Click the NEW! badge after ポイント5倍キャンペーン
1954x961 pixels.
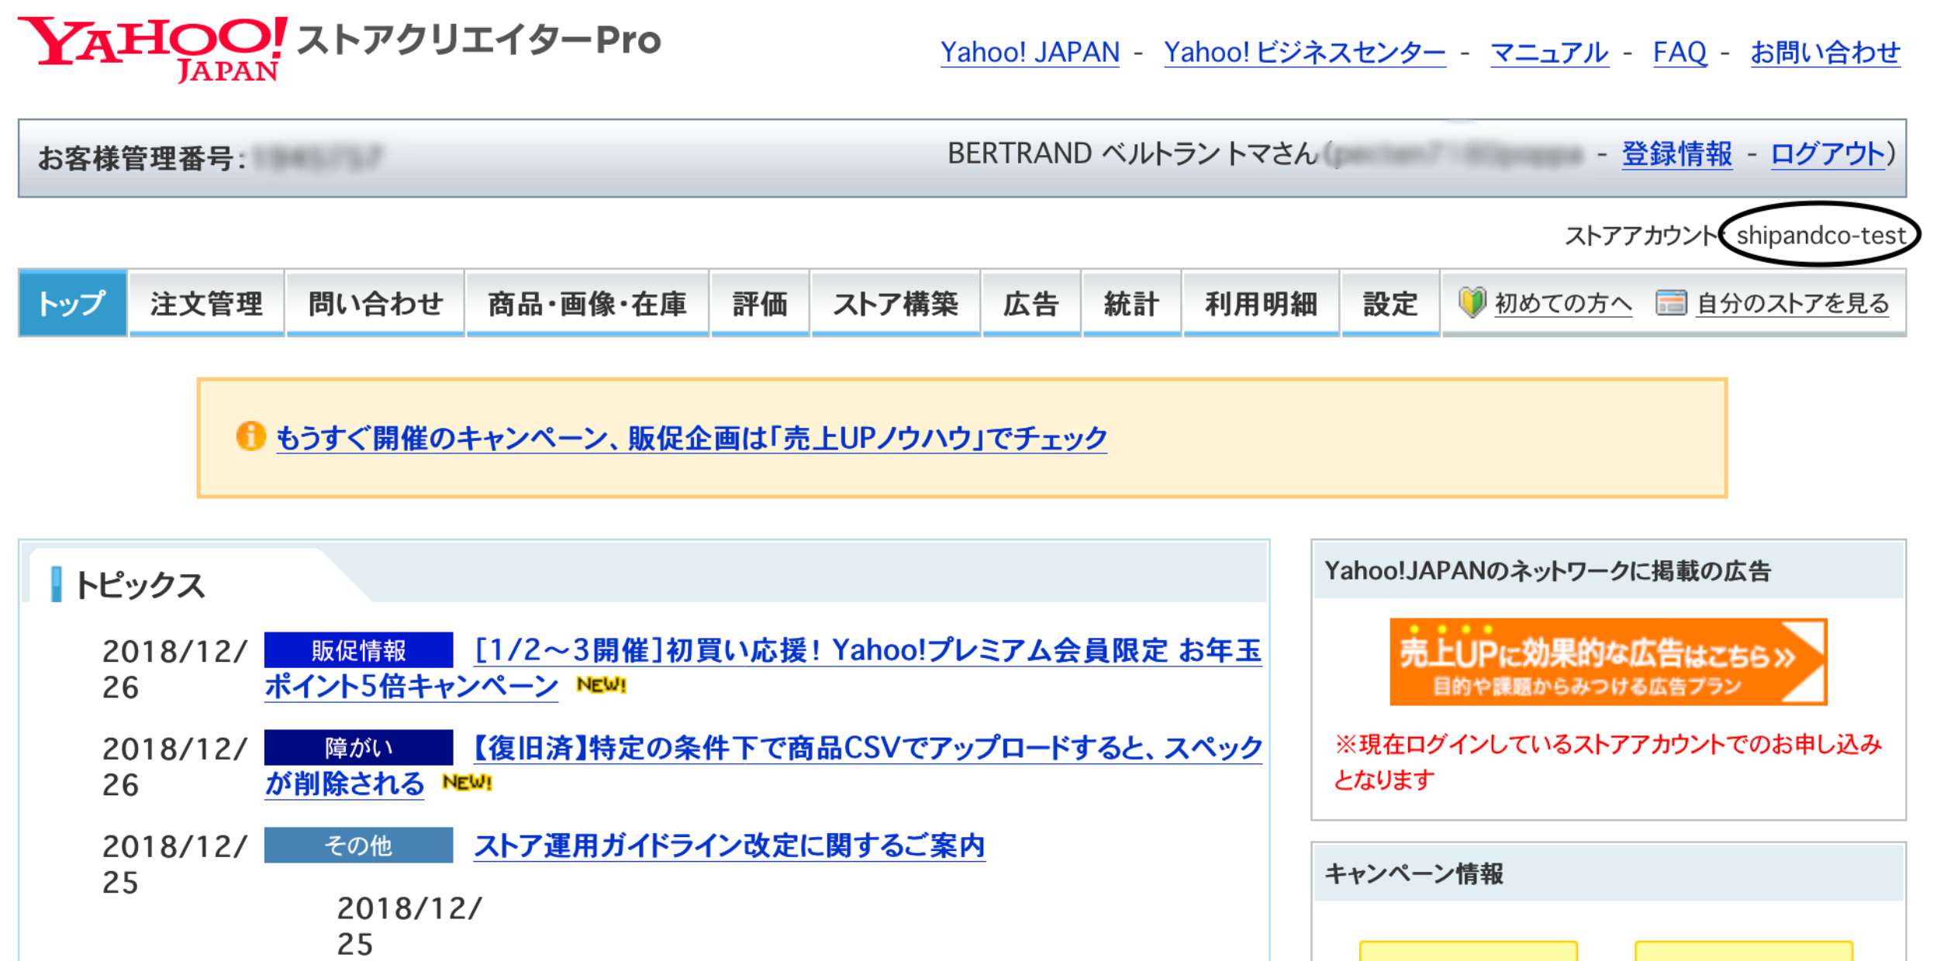click(x=601, y=685)
